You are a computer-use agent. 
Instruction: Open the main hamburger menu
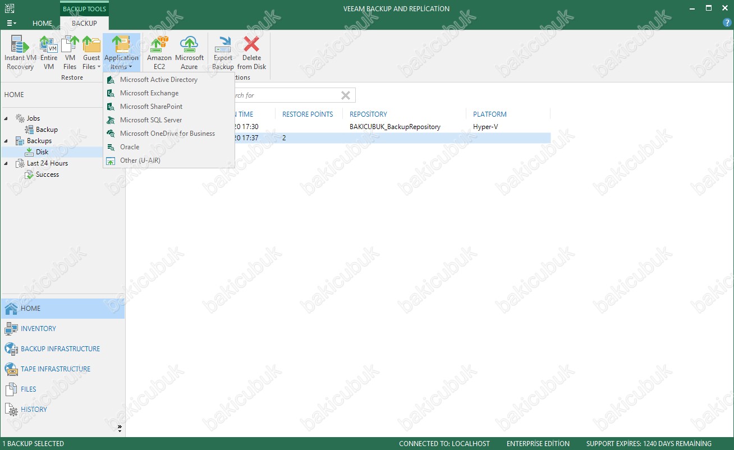click(11, 24)
